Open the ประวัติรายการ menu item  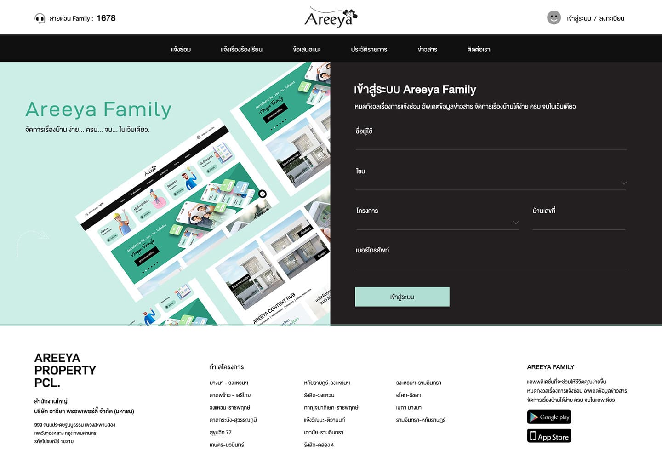point(369,49)
